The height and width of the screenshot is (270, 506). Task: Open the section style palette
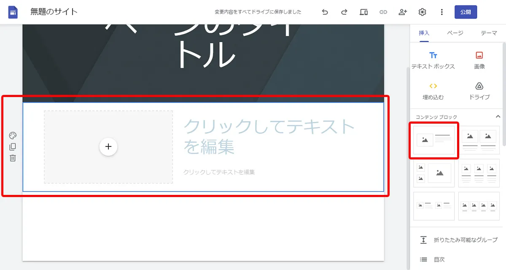point(13,135)
